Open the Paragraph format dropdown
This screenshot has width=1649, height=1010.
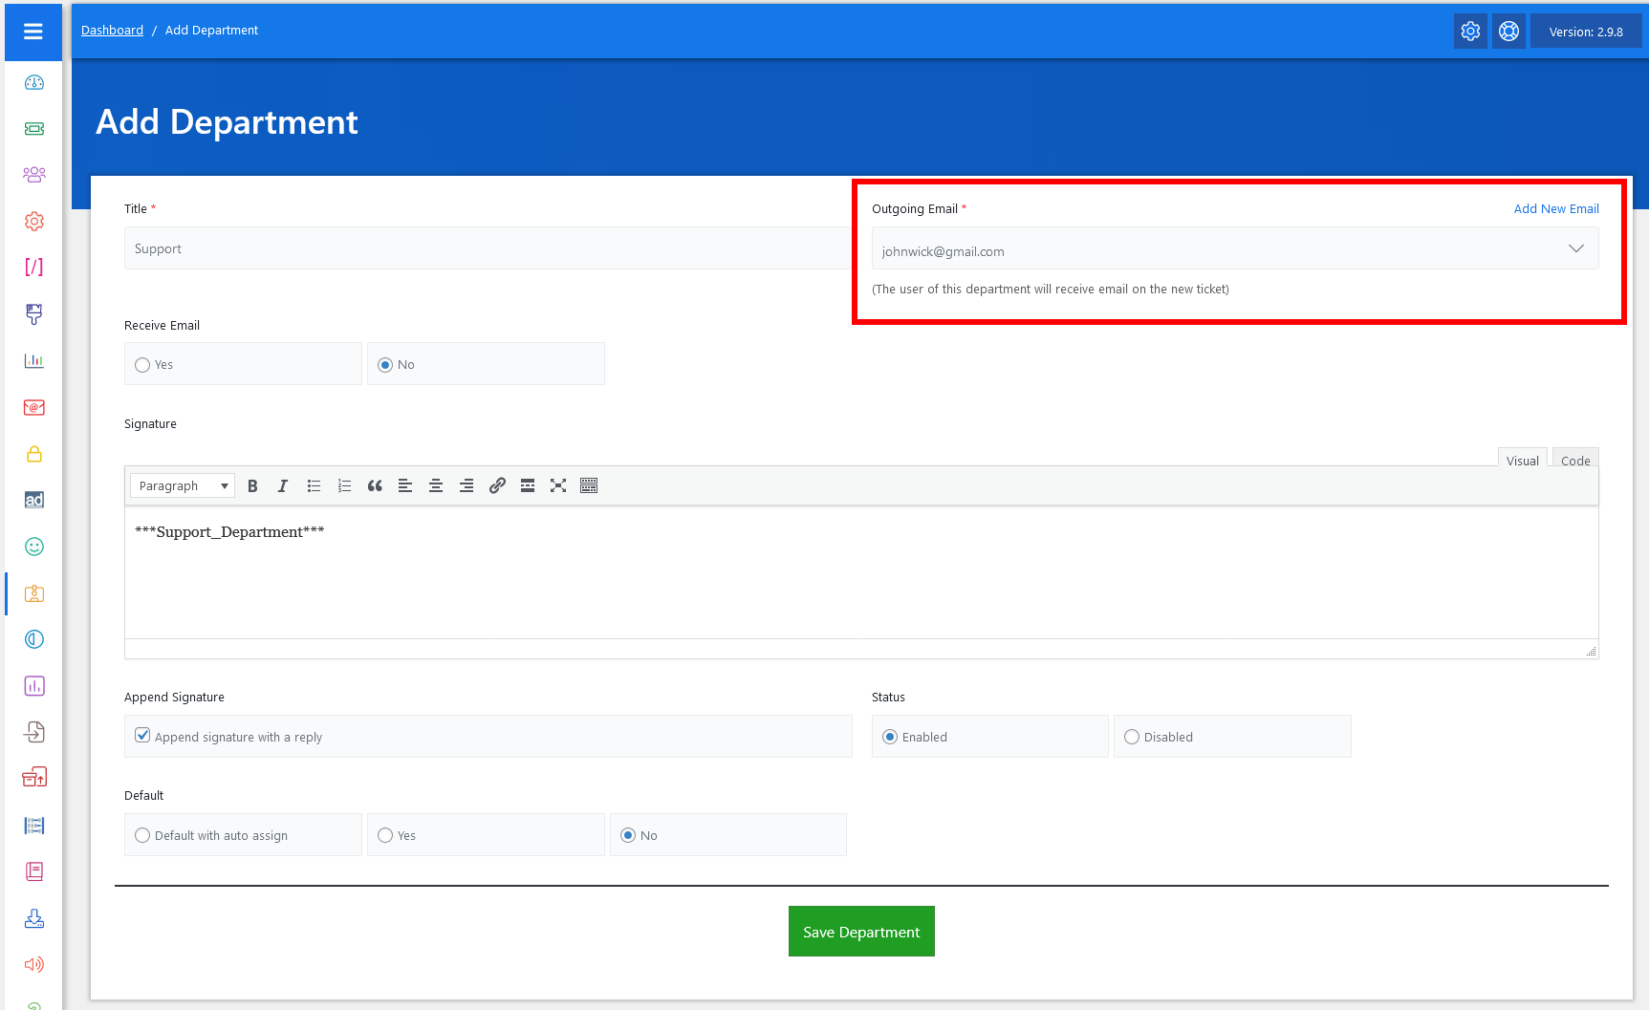pos(183,485)
